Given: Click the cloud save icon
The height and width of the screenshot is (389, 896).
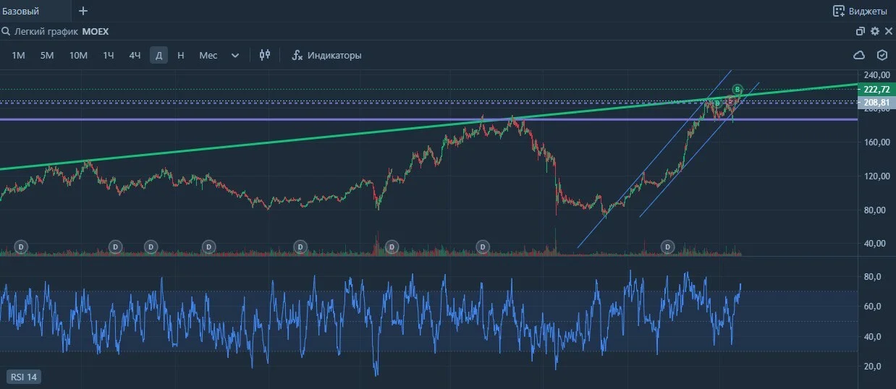Looking at the screenshot, I should 860,55.
